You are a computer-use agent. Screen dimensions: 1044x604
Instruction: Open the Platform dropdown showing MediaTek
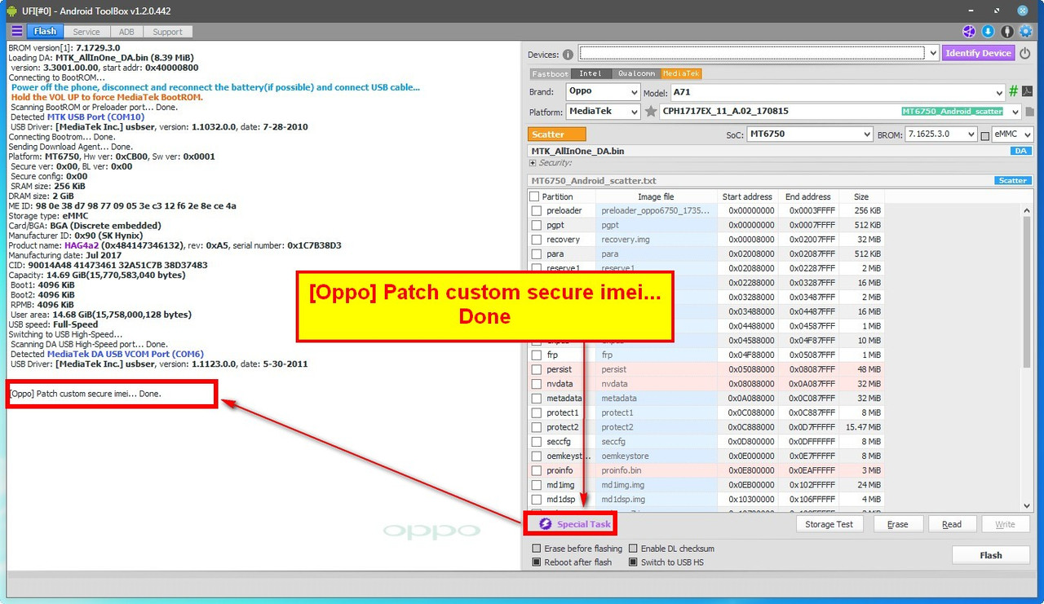(x=603, y=112)
